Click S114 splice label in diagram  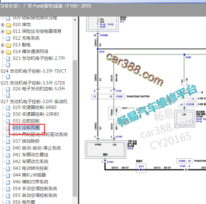click(x=102, y=52)
